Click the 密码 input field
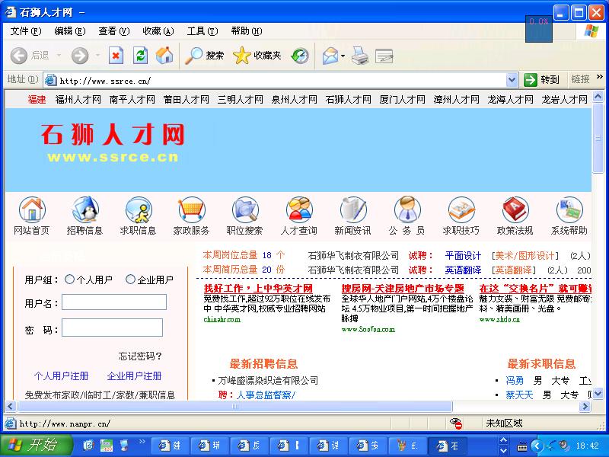Screen dimensions: 609x457 coord(112,328)
